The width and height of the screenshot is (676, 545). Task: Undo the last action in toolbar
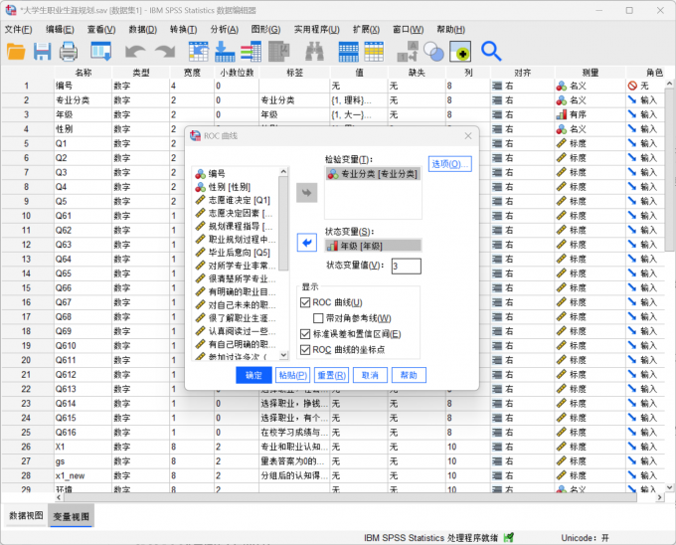tap(135, 52)
